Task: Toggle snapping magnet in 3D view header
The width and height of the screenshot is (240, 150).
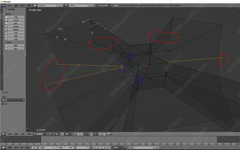Action: tap(92, 134)
